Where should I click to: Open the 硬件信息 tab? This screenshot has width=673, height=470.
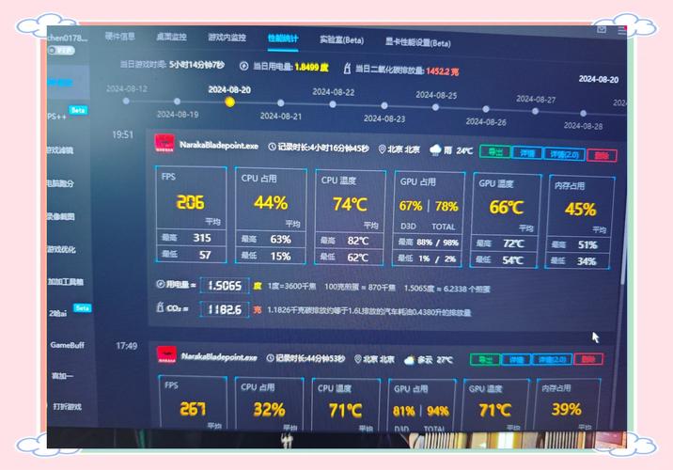120,37
